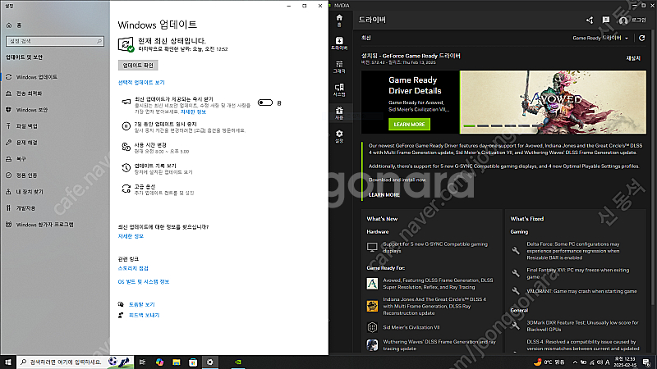This screenshot has height=369, width=657.
Task: Click Get help link
Action: (x=141, y=304)
